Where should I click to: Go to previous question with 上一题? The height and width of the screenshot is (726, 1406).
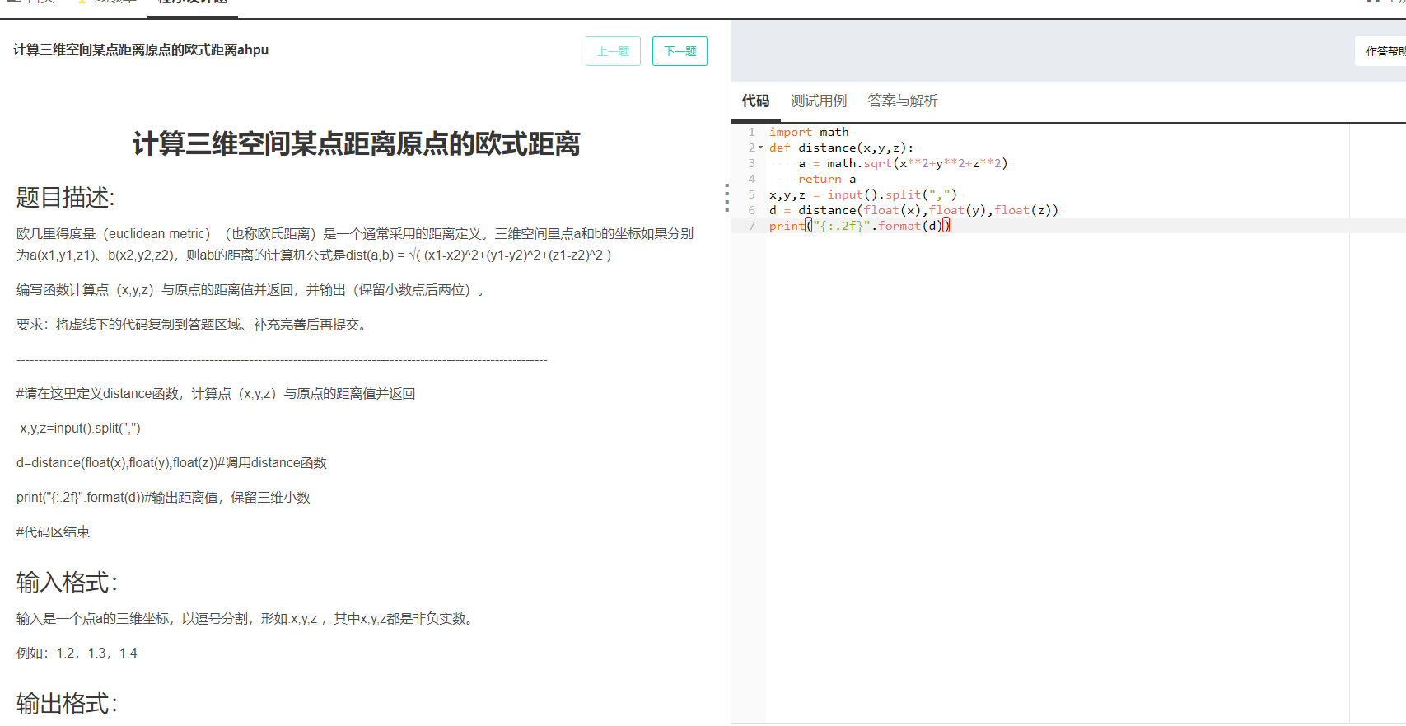click(x=613, y=51)
